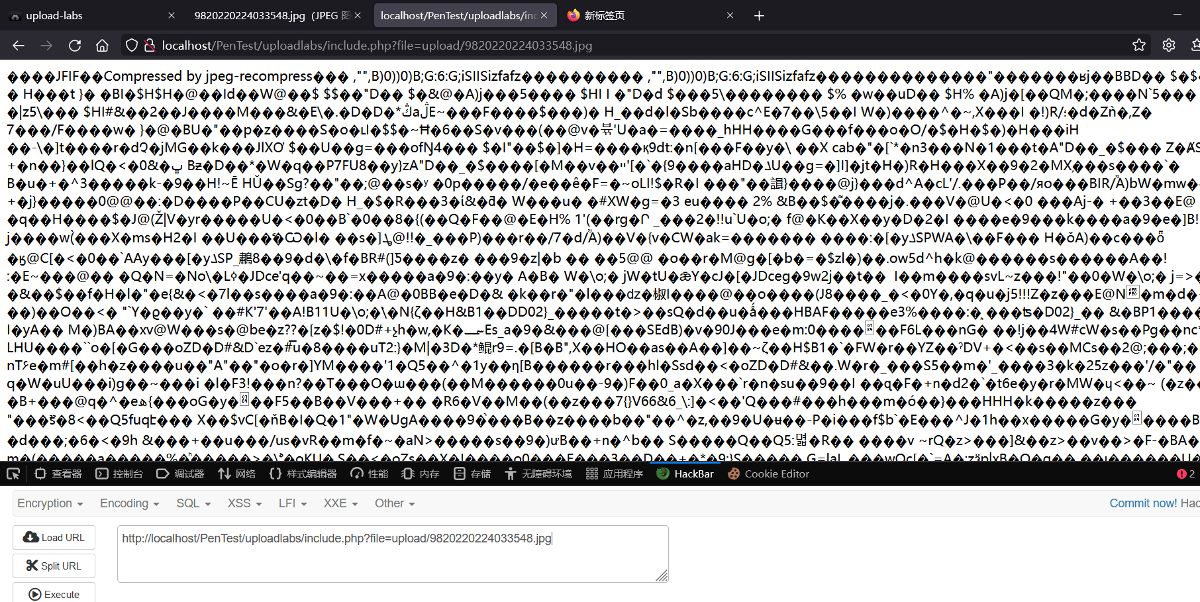The image size is (1200, 602).
Task: Open the 应用程序 application panel
Action: 615,474
